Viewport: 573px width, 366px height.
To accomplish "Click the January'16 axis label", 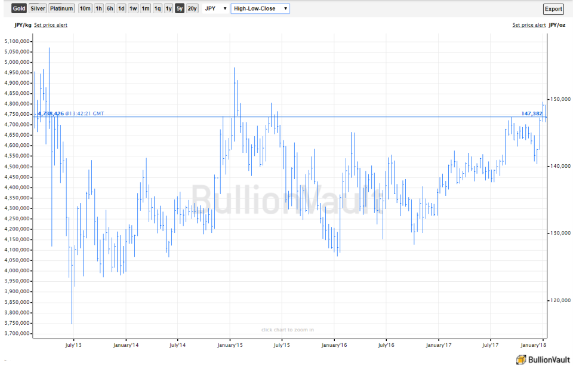I will (334, 345).
